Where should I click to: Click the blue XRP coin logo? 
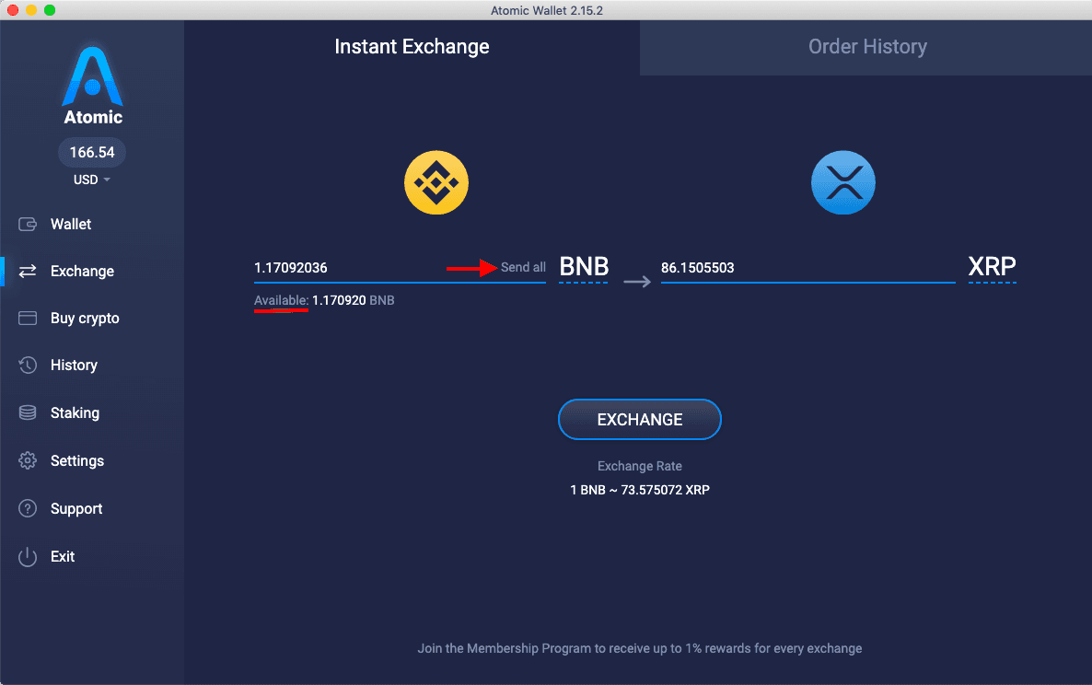pyautogui.click(x=843, y=182)
